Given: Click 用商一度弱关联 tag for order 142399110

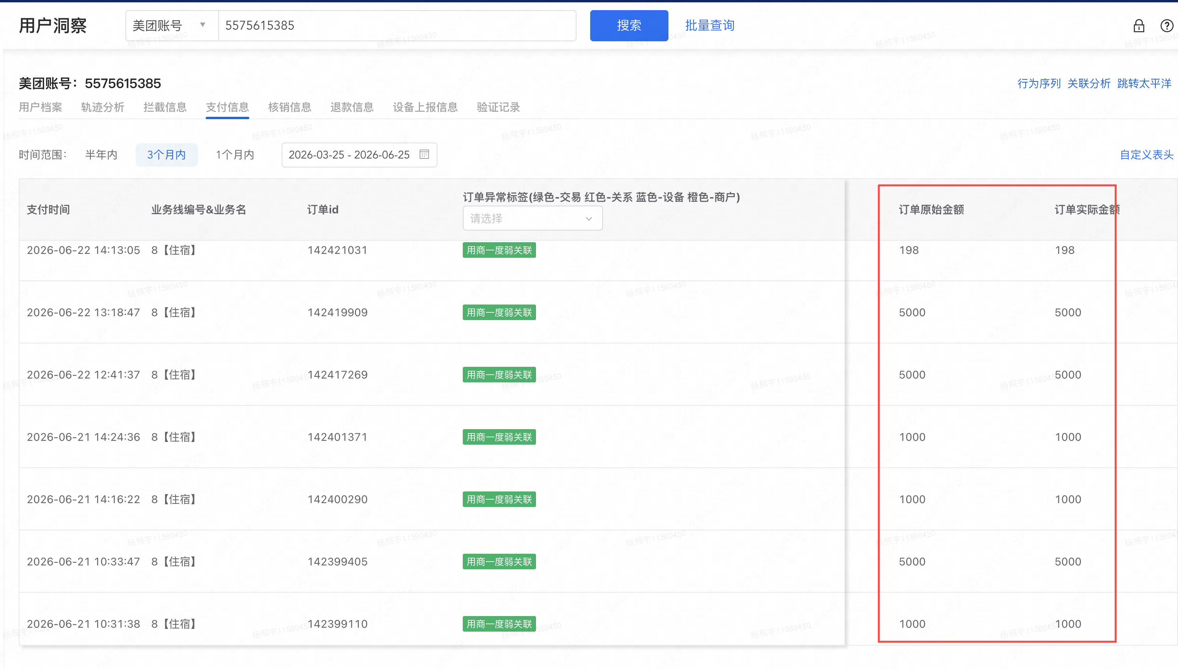Looking at the screenshot, I should click(x=499, y=624).
